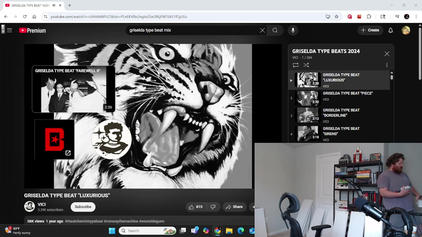
Task: Toggle loop playlist
Action: [x=296, y=65]
